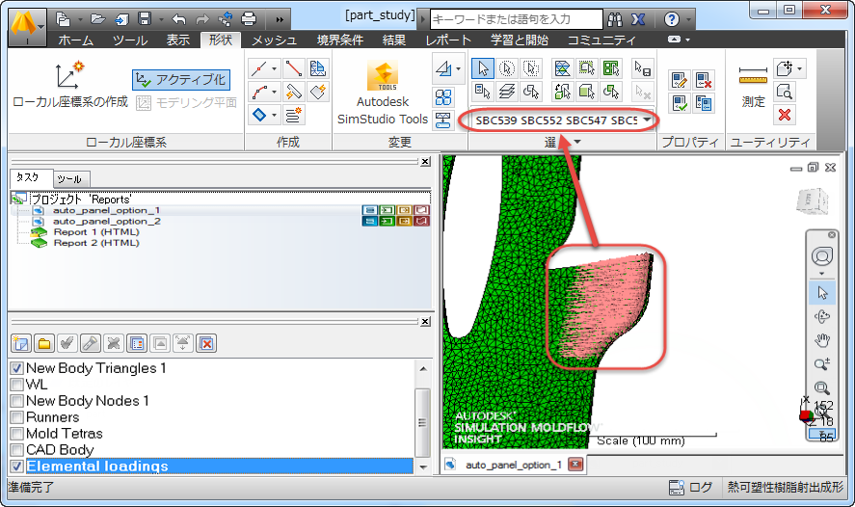855x507 pixels.
Task: Click the Save icon in quick access toolbar
Action: tap(145, 19)
